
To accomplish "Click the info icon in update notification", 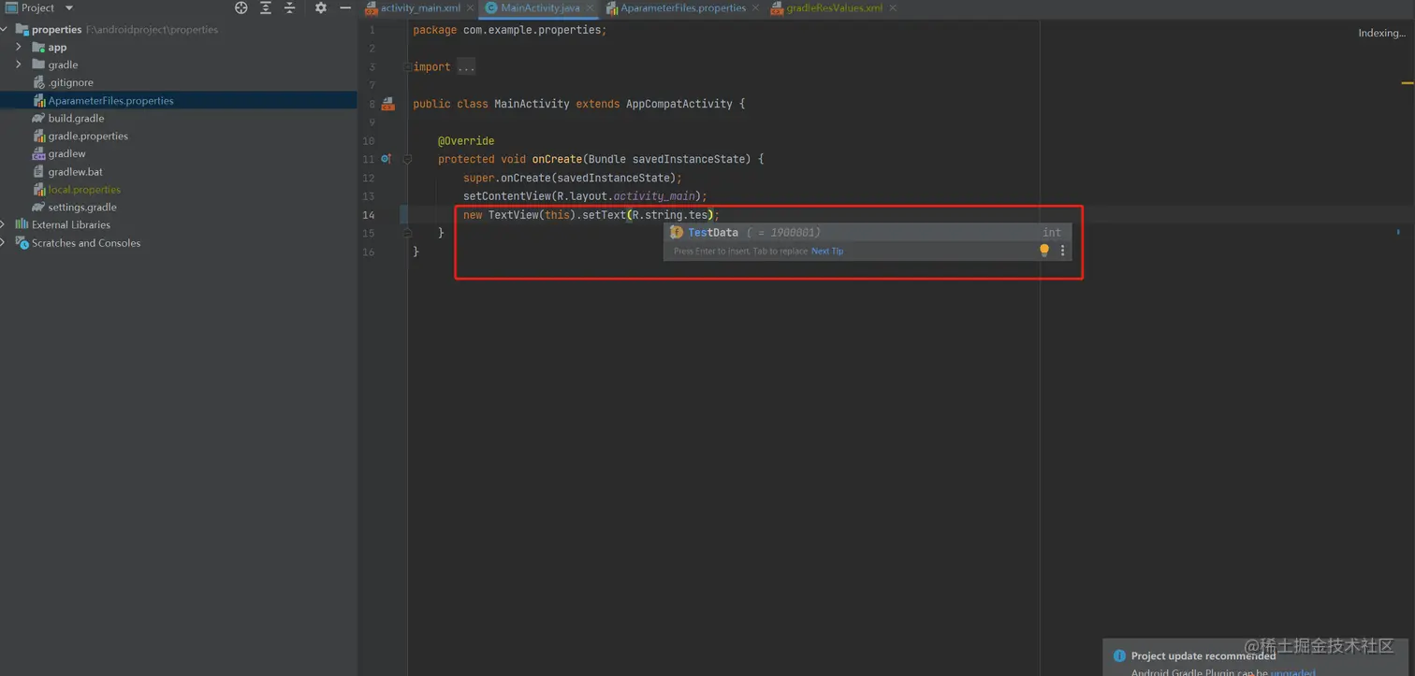I will (1119, 656).
